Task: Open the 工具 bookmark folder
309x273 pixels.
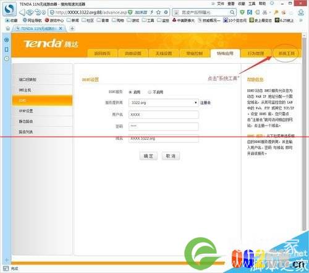Action: click(x=148, y=20)
